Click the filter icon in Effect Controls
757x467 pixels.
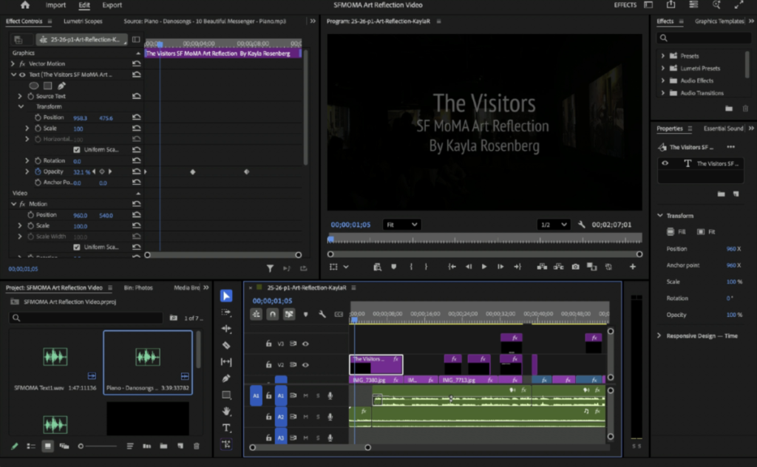pyautogui.click(x=270, y=268)
